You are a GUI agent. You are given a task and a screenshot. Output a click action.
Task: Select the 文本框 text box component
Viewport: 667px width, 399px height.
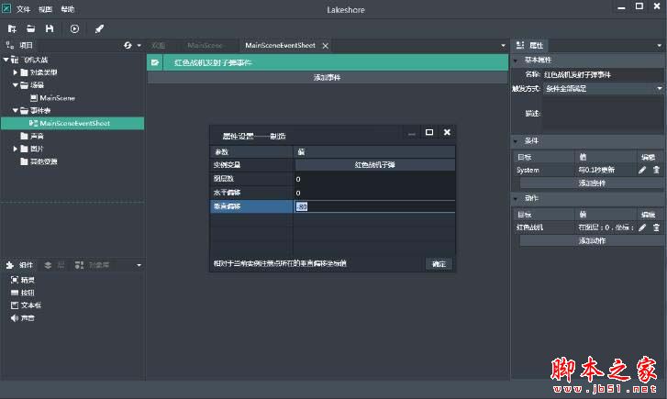click(x=26, y=305)
